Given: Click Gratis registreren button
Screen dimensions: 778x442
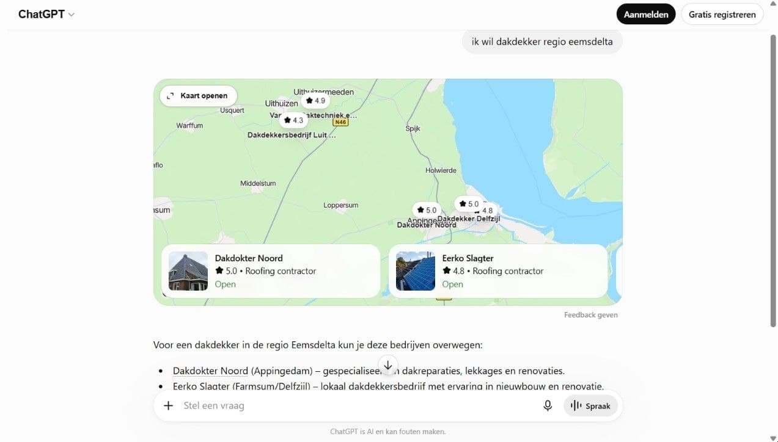Looking at the screenshot, I should coord(722,15).
